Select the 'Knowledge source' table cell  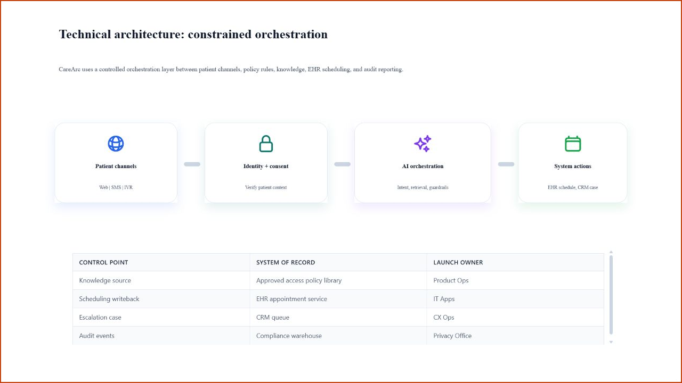[x=161, y=280]
